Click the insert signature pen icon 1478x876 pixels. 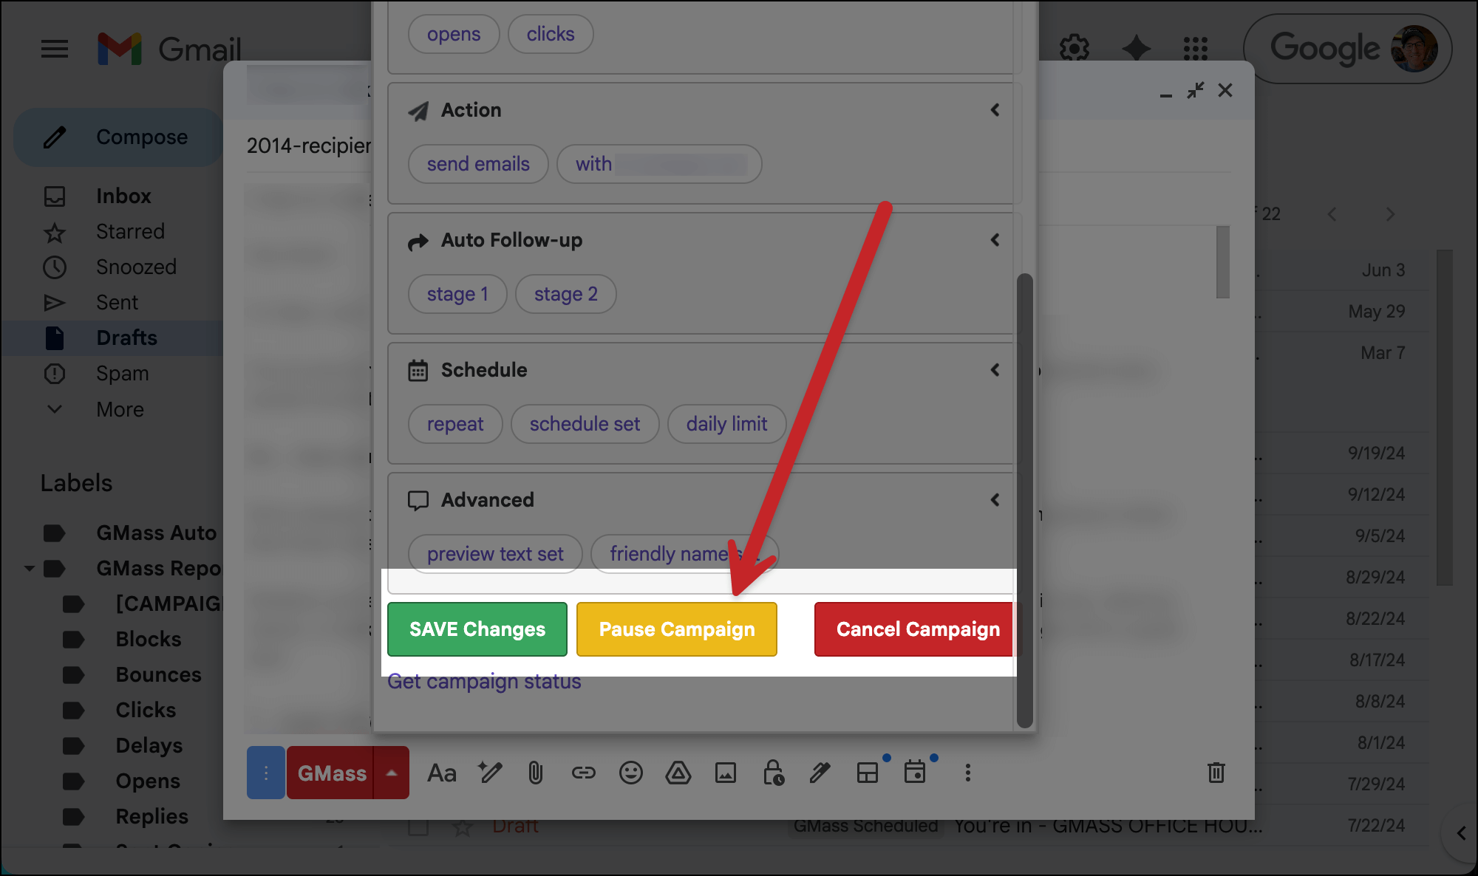[820, 773]
